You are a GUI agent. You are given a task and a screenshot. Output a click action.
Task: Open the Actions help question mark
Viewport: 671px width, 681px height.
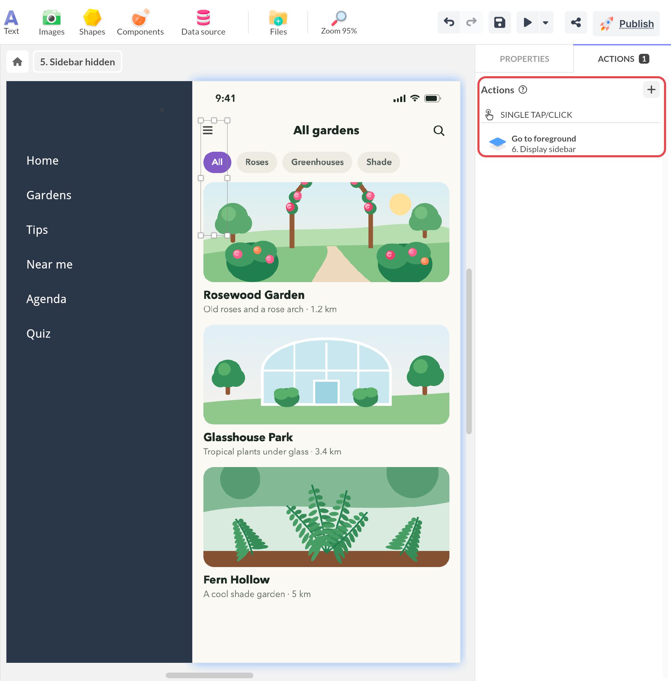click(x=522, y=89)
